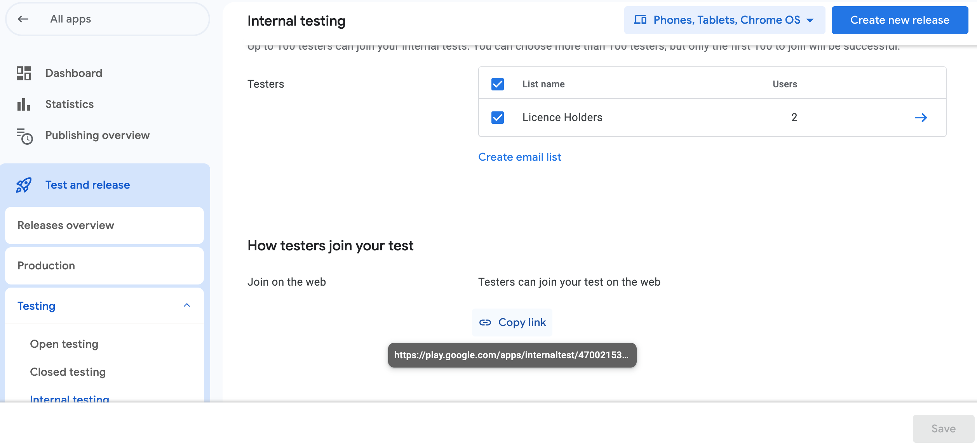
Task: Uncheck the Licence Holders tester list
Action: (x=497, y=118)
